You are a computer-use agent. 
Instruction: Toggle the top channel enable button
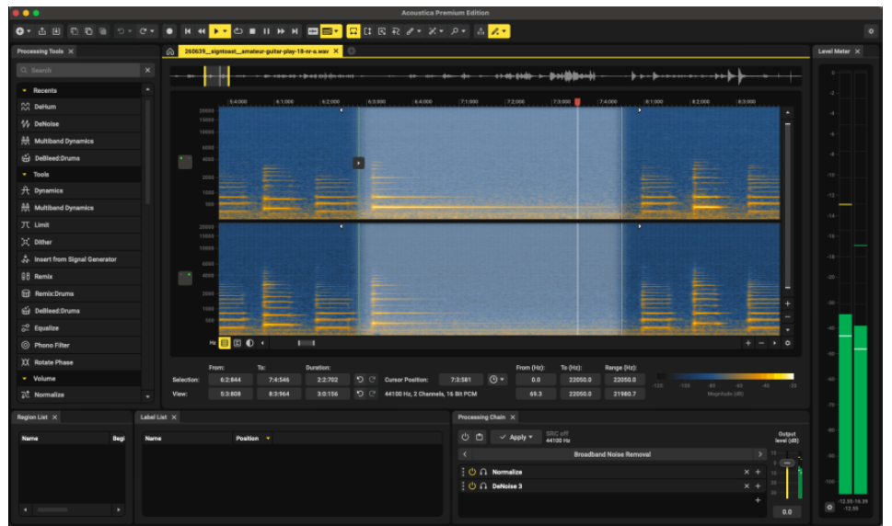185,162
